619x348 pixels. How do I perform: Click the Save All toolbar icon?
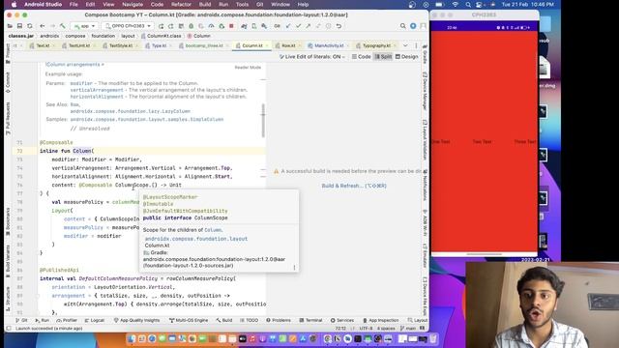pyautogui.click(x=19, y=26)
